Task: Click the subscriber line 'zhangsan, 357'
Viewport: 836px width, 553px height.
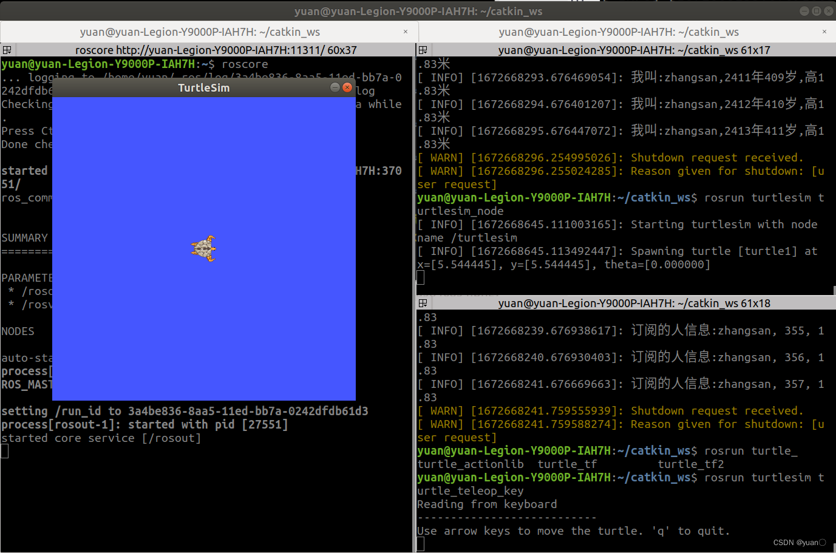Action: click(x=620, y=384)
